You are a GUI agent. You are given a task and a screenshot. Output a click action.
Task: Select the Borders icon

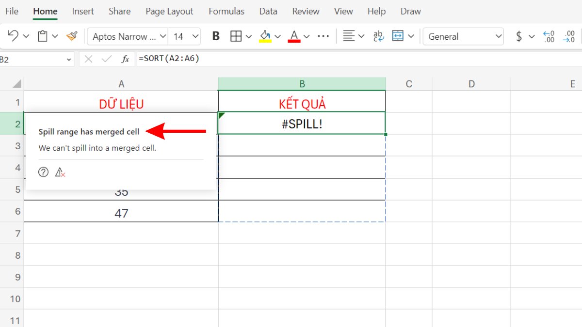(236, 36)
